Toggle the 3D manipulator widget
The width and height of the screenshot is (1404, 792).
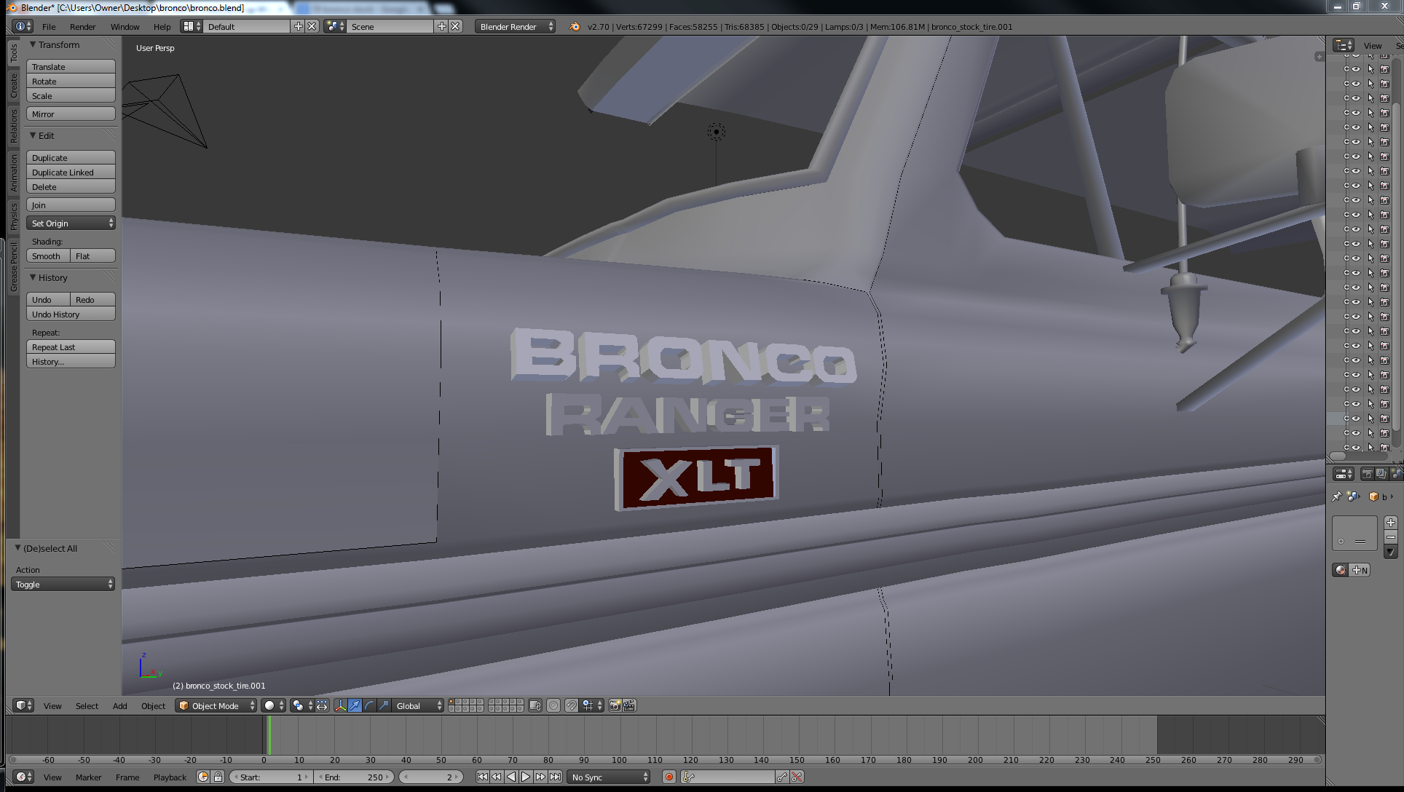click(340, 706)
